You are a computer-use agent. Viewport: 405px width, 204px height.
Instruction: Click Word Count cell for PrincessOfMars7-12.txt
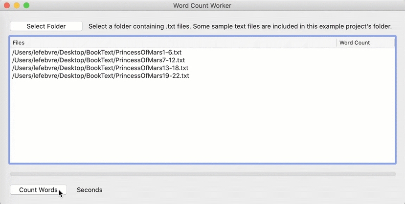(x=366, y=60)
